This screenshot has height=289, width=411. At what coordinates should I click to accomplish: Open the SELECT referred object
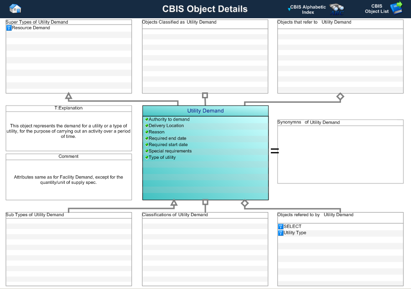coord(293,226)
